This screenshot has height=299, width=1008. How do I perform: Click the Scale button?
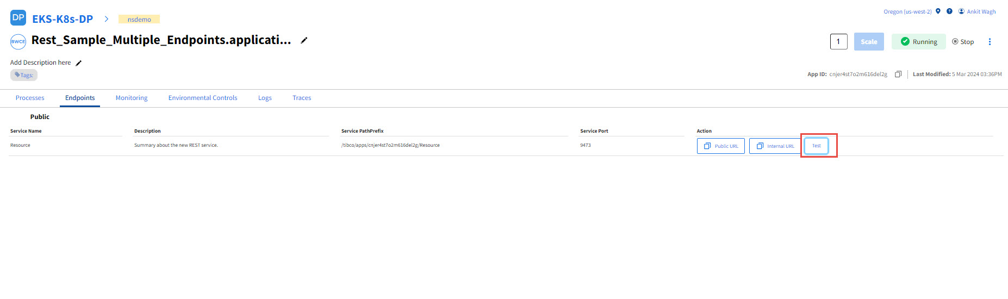tap(869, 41)
